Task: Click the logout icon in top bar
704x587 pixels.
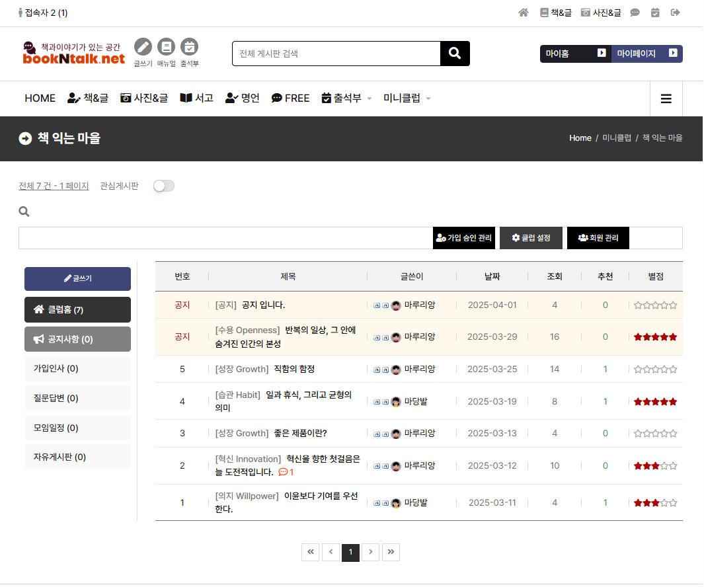Action: [x=675, y=13]
